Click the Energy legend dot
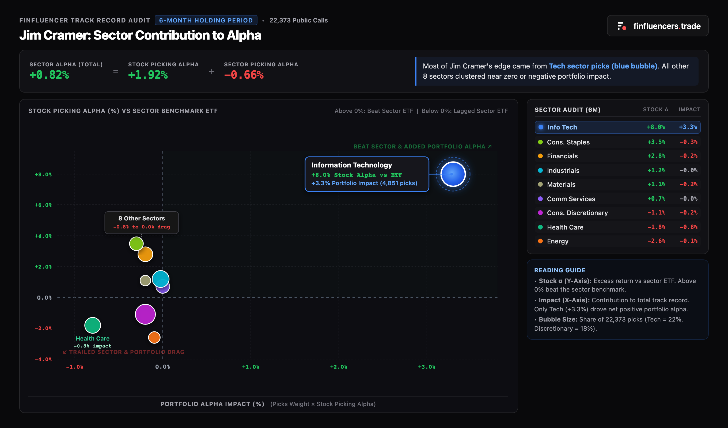The image size is (728, 428). [540, 241]
